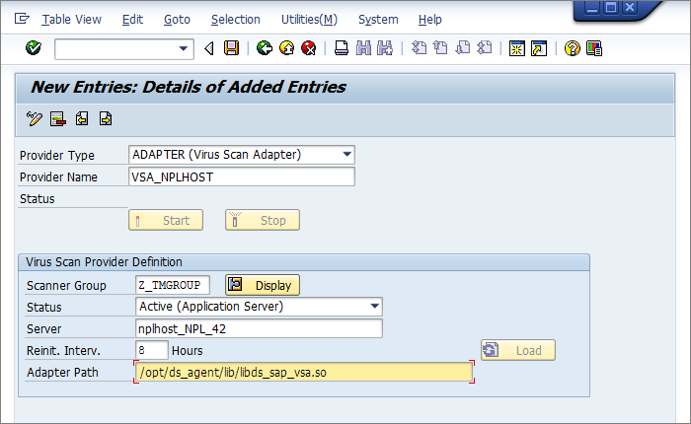Click the Find binoculars icon
Image resolution: width=691 pixels, height=424 pixels.
tap(363, 48)
